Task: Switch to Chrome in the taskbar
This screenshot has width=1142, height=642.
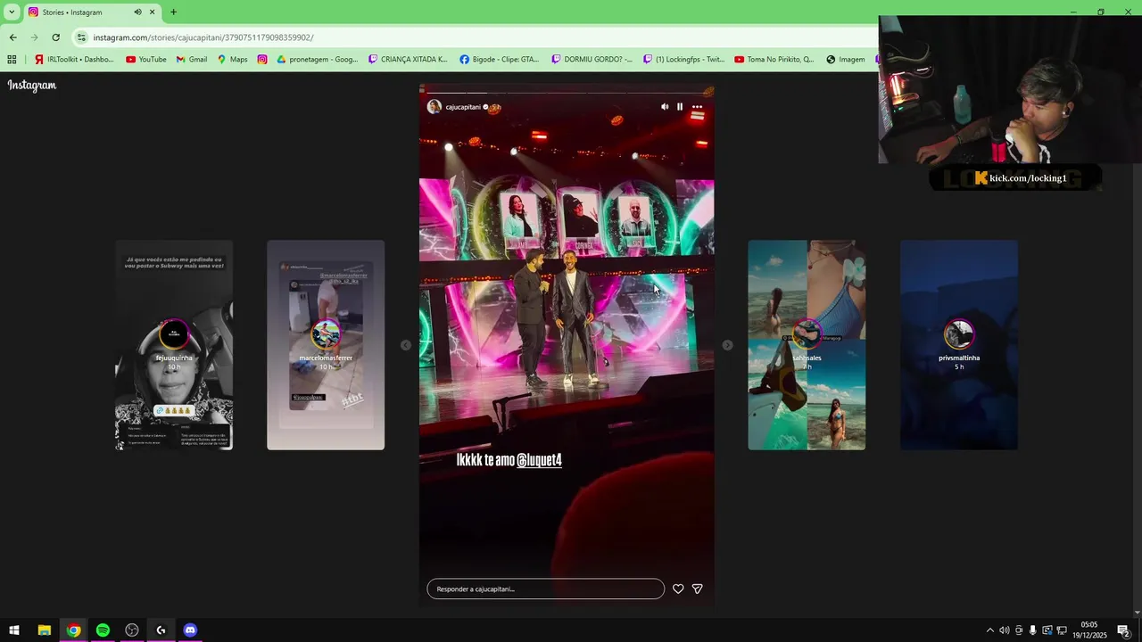Action: click(x=73, y=630)
